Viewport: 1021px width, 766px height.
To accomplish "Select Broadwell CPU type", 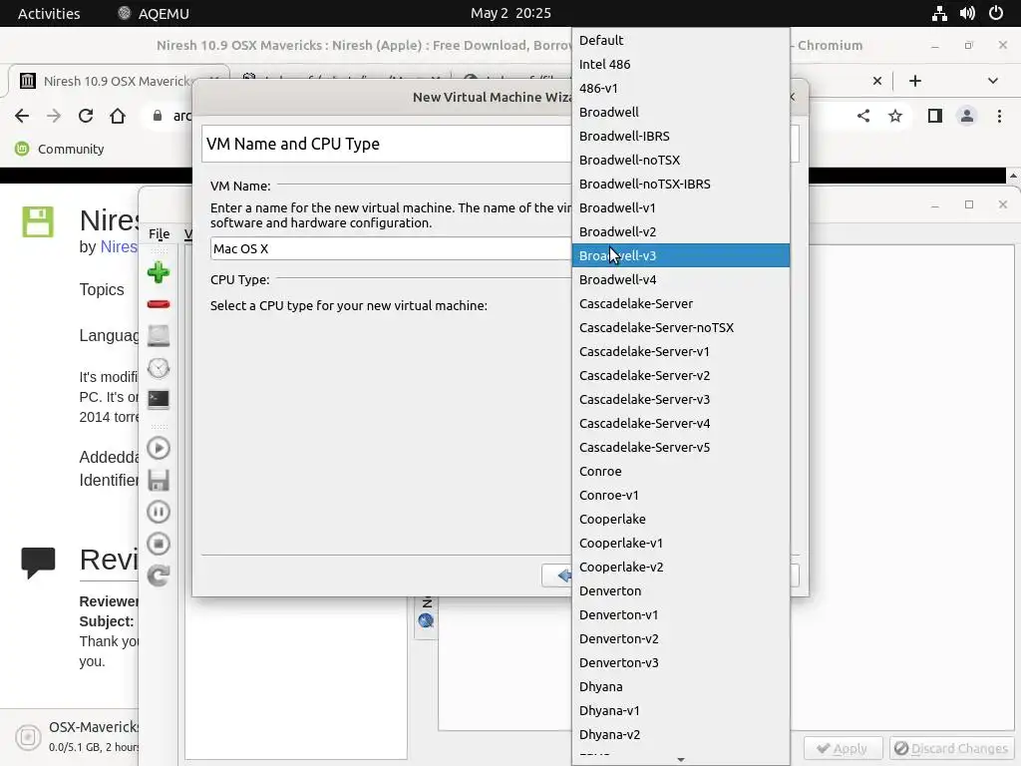I will [680, 112].
